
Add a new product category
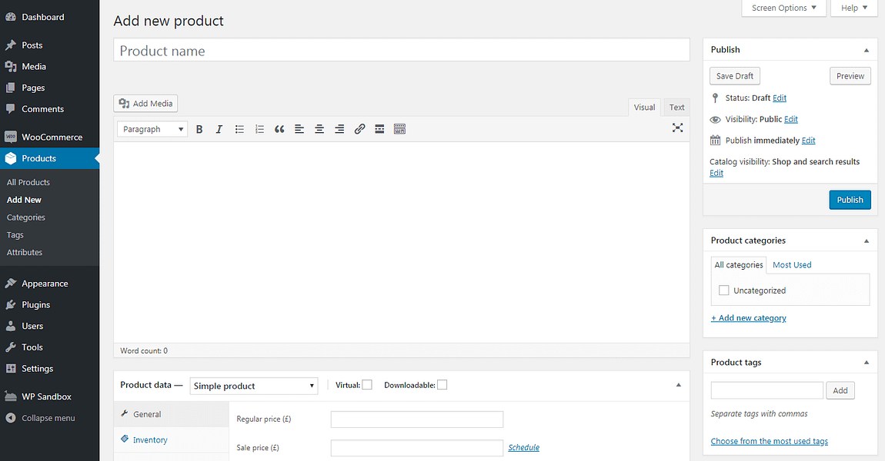pyautogui.click(x=748, y=317)
